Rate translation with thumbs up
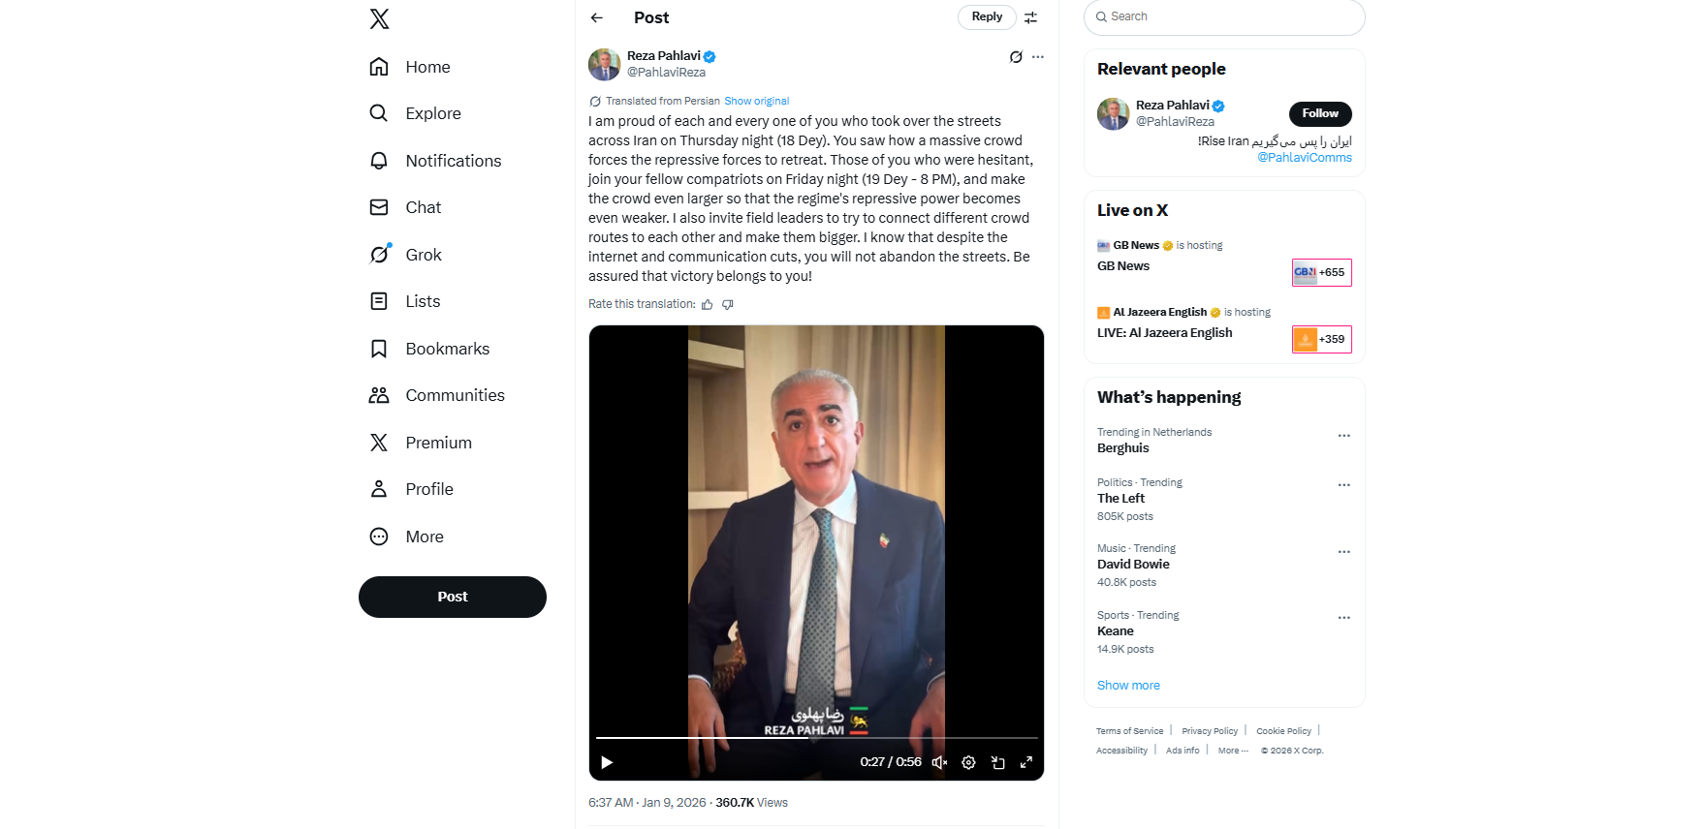Viewport: 1703px width, 829px height. click(x=708, y=305)
